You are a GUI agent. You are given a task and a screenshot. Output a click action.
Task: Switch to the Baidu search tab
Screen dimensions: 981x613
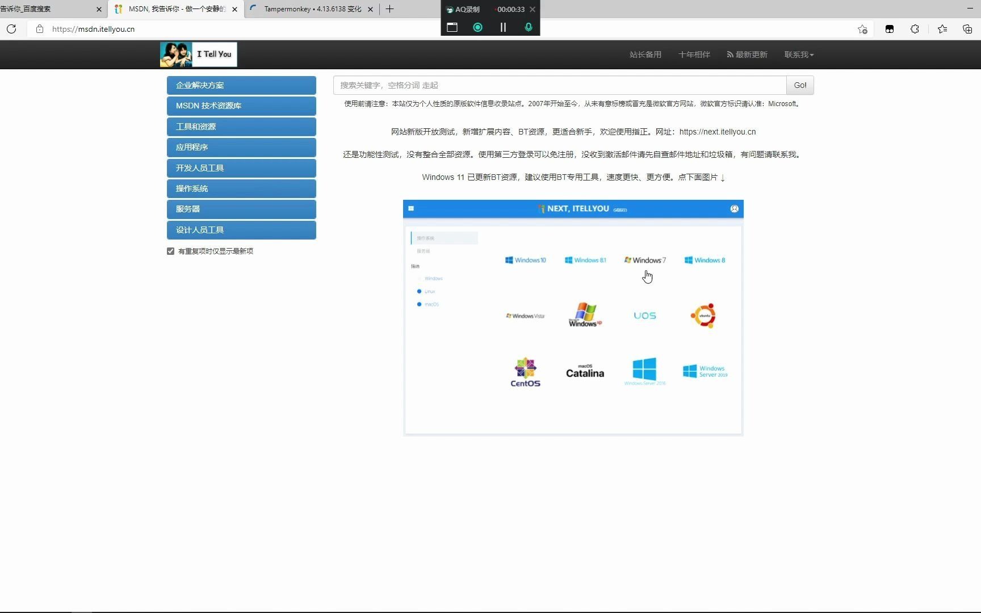coord(51,9)
